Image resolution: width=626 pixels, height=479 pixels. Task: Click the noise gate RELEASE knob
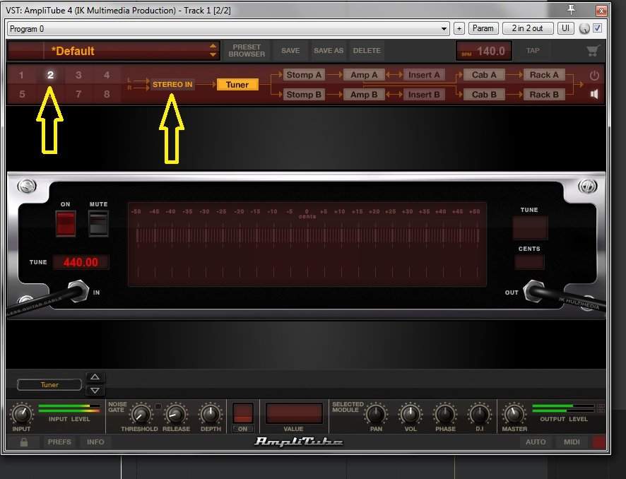pyautogui.click(x=176, y=414)
